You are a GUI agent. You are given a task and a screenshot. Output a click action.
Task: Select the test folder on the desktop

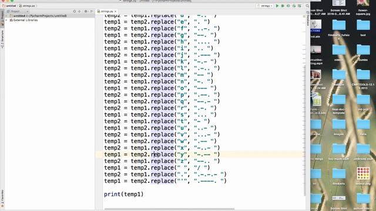[x=363, y=28]
